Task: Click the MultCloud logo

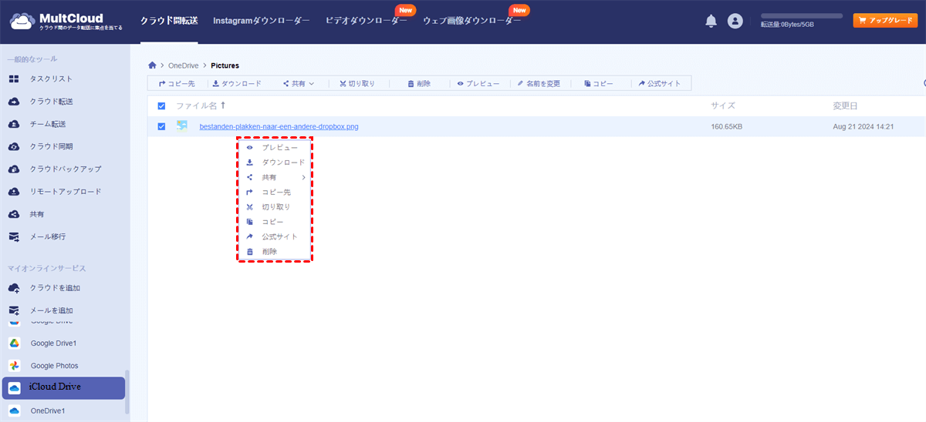Action: (x=66, y=21)
